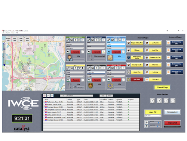
Task: Click the Group Talk map tool
Action: (x=8, y=39)
